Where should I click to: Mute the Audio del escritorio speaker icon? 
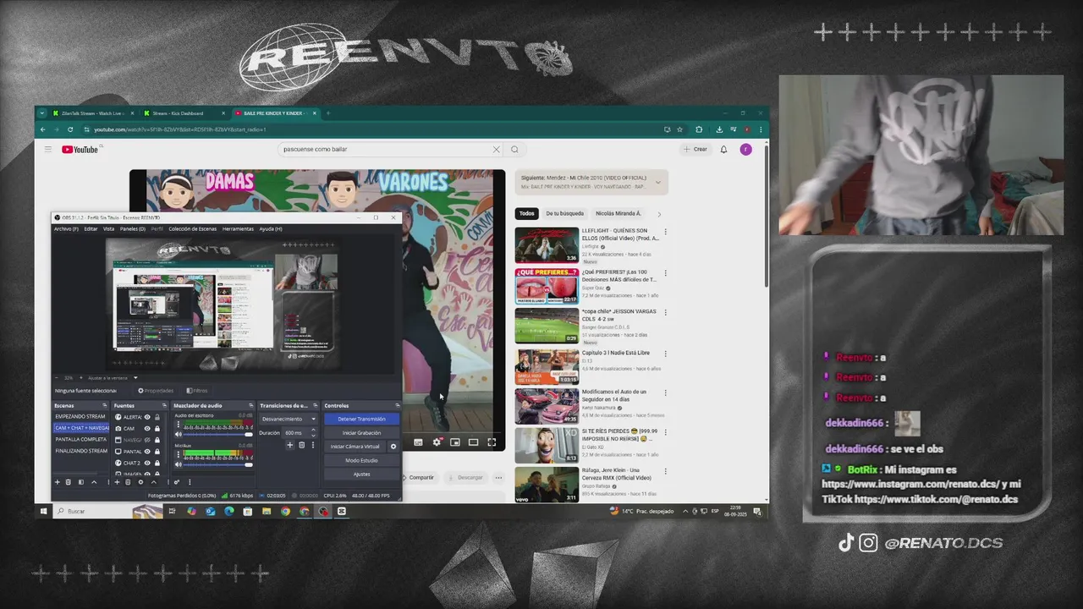[x=179, y=434]
